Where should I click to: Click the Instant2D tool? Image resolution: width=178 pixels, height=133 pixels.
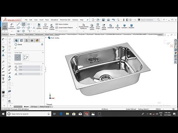coord(111,26)
